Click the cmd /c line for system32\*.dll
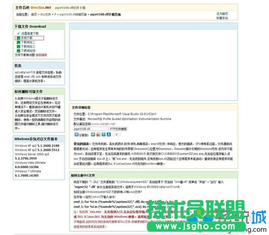This screenshot has width=269, height=235. 123,202
